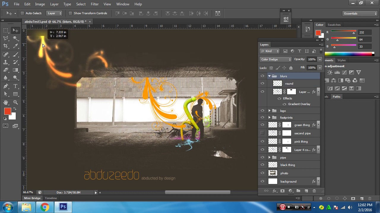
Task: Select the Brush tool
Action: pyautogui.click(x=15, y=54)
